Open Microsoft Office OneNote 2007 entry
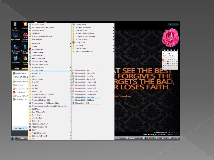This screenshot has width=214, height=160. pyautogui.click(x=86, y=85)
